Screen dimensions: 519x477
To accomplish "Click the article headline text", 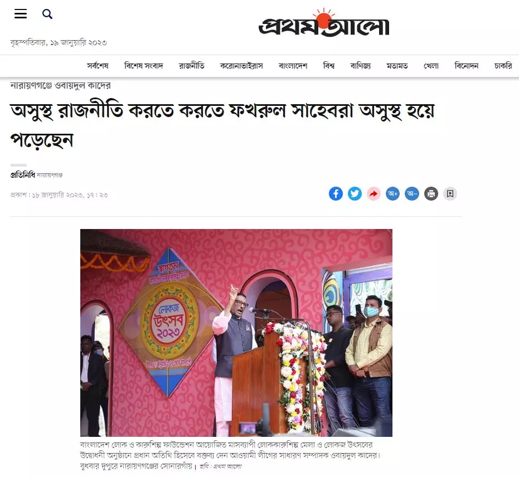I will coord(222,126).
